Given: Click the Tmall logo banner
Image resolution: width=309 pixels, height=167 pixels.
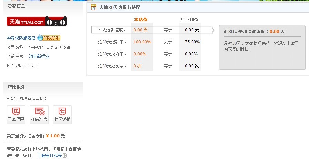Looking at the screenshot, I should tap(37, 21).
